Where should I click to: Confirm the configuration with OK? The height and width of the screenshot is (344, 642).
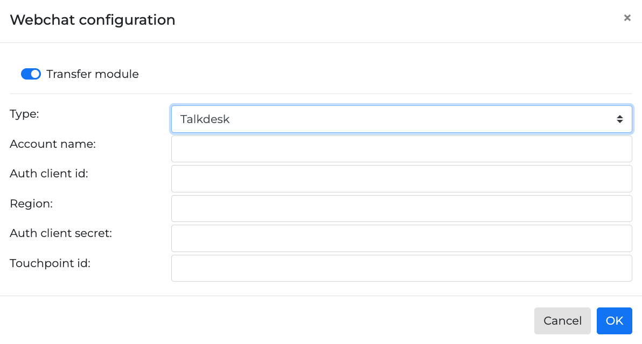[614, 321]
